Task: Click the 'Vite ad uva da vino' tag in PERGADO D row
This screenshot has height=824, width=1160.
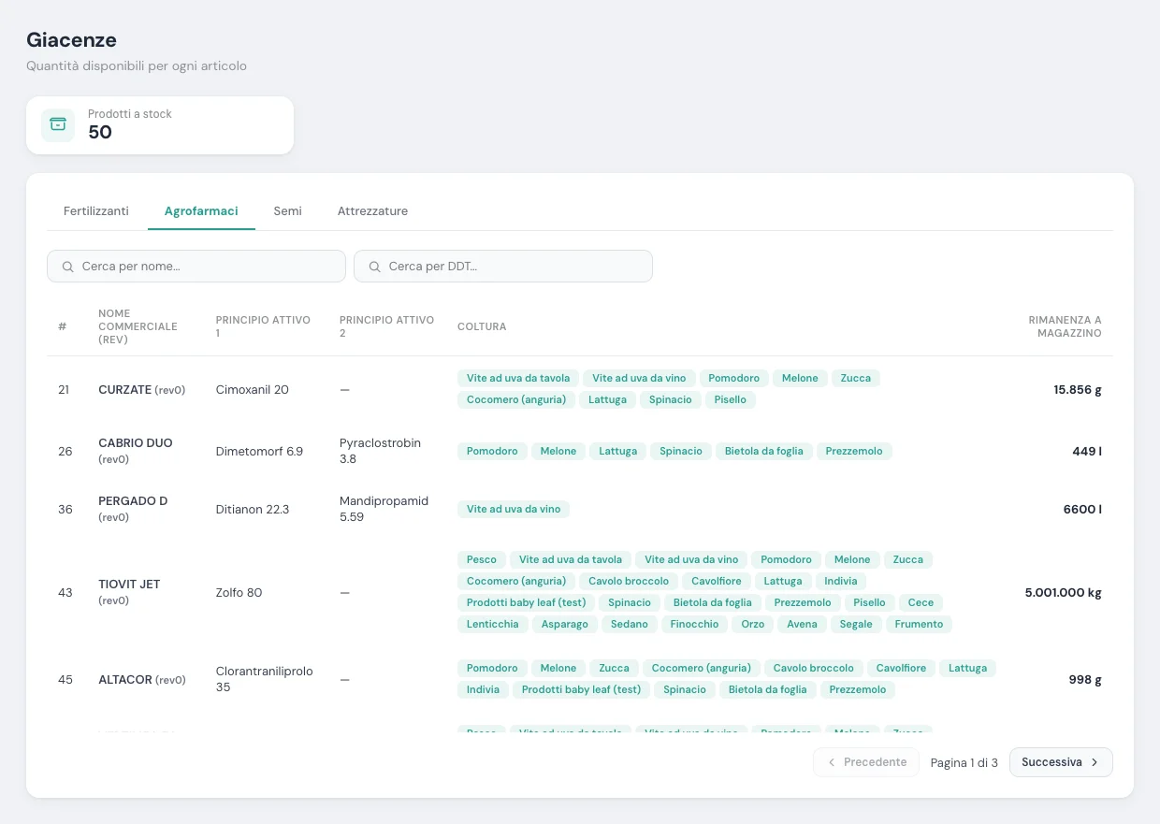Action: tap(514, 510)
